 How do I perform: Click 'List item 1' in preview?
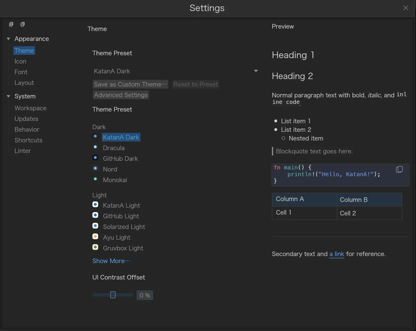coord(296,121)
